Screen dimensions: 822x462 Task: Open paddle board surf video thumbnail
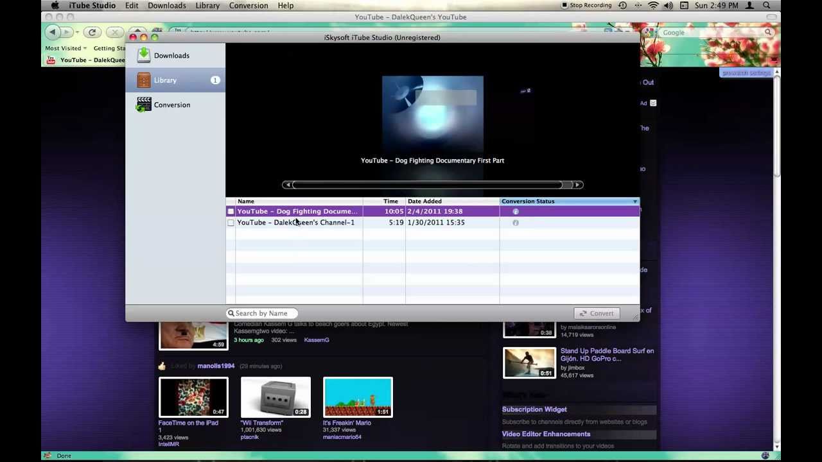click(529, 363)
